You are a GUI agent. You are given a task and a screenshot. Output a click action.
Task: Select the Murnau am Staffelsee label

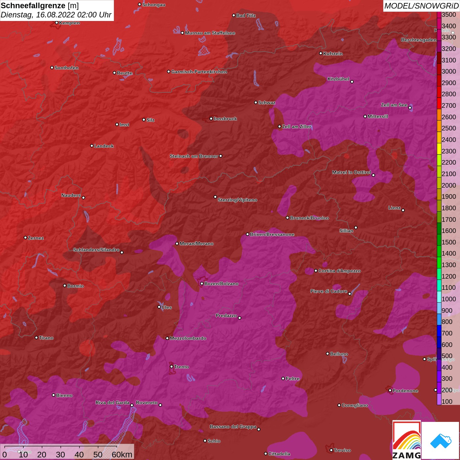[210, 33]
